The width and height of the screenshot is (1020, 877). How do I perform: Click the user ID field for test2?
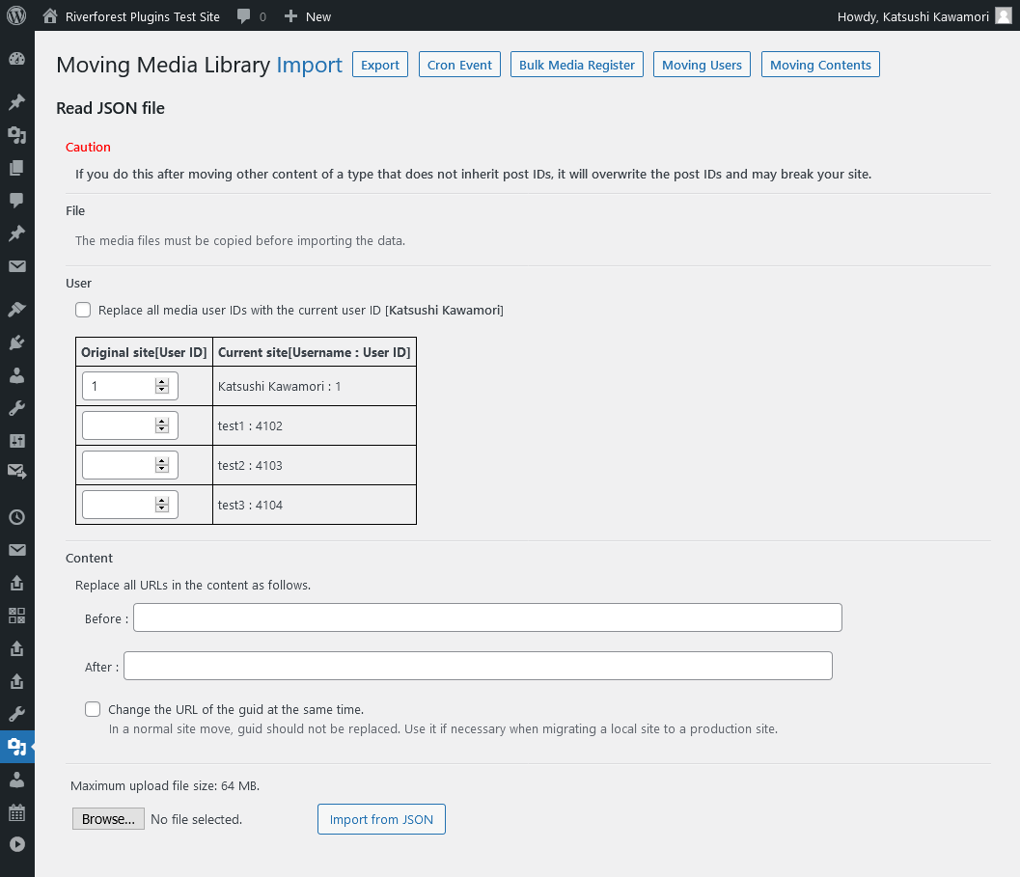click(130, 465)
